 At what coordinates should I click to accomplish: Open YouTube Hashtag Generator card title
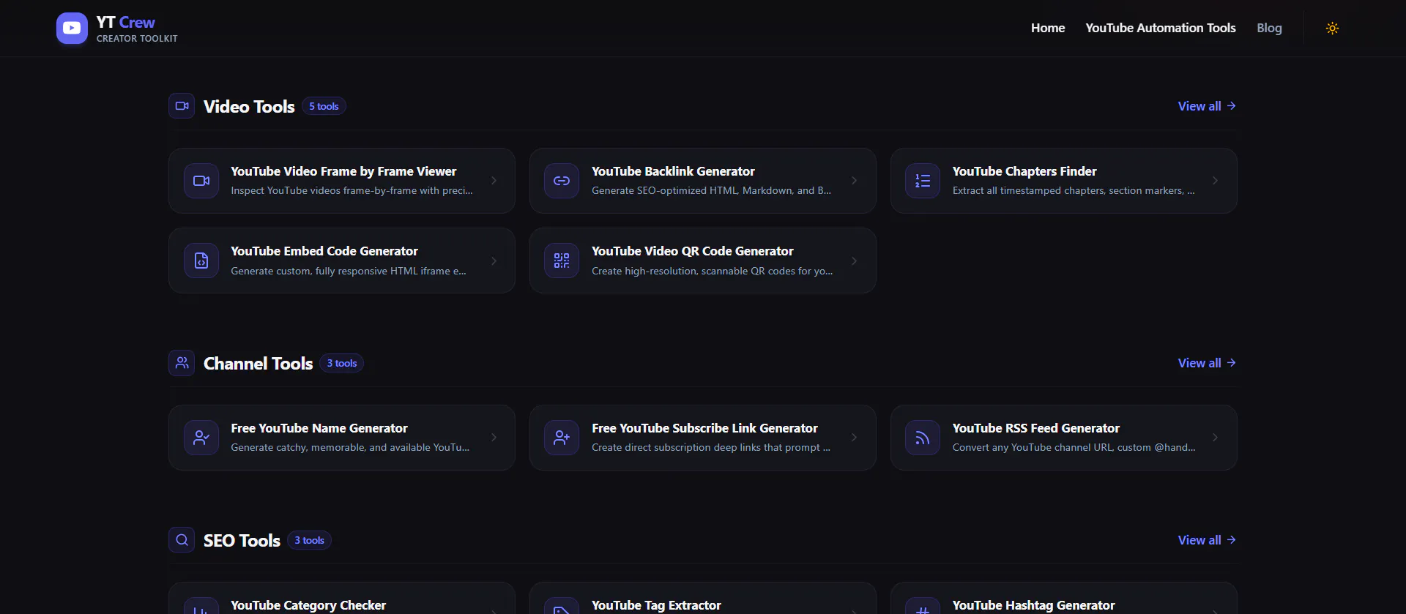click(1033, 605)
